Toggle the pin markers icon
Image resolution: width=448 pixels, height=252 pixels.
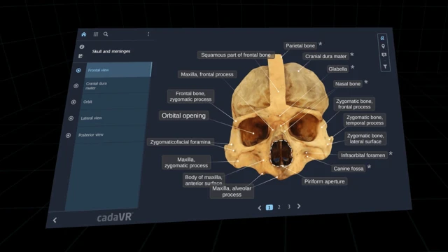(x=383, y=46)
